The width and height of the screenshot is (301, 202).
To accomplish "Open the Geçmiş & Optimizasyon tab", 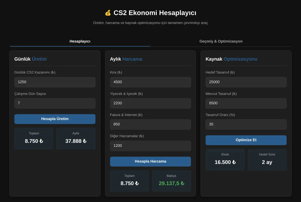I will [x=221, y=41].
